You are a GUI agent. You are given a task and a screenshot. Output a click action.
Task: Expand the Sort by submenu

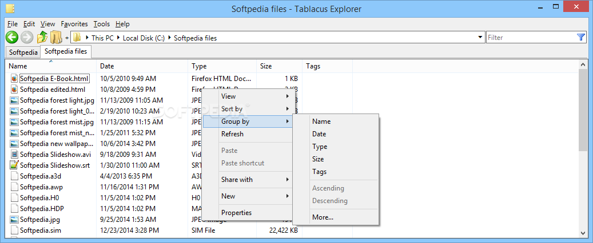[x=288, y=109]
